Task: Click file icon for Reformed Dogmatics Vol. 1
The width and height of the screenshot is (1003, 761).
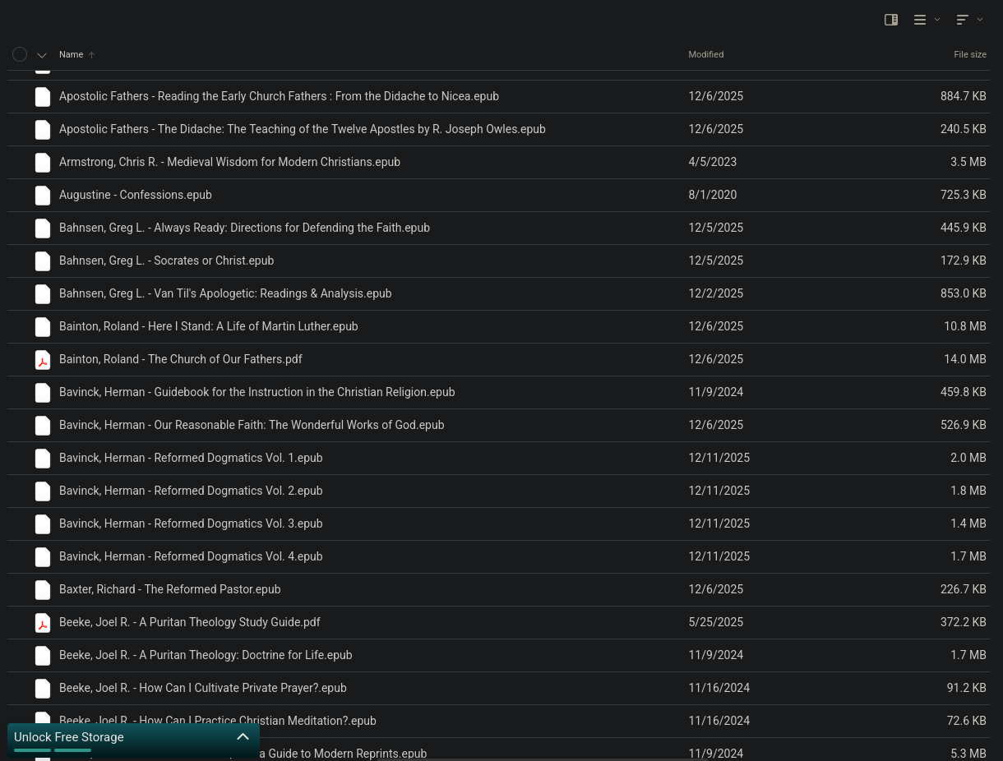Action: (43, 459)
